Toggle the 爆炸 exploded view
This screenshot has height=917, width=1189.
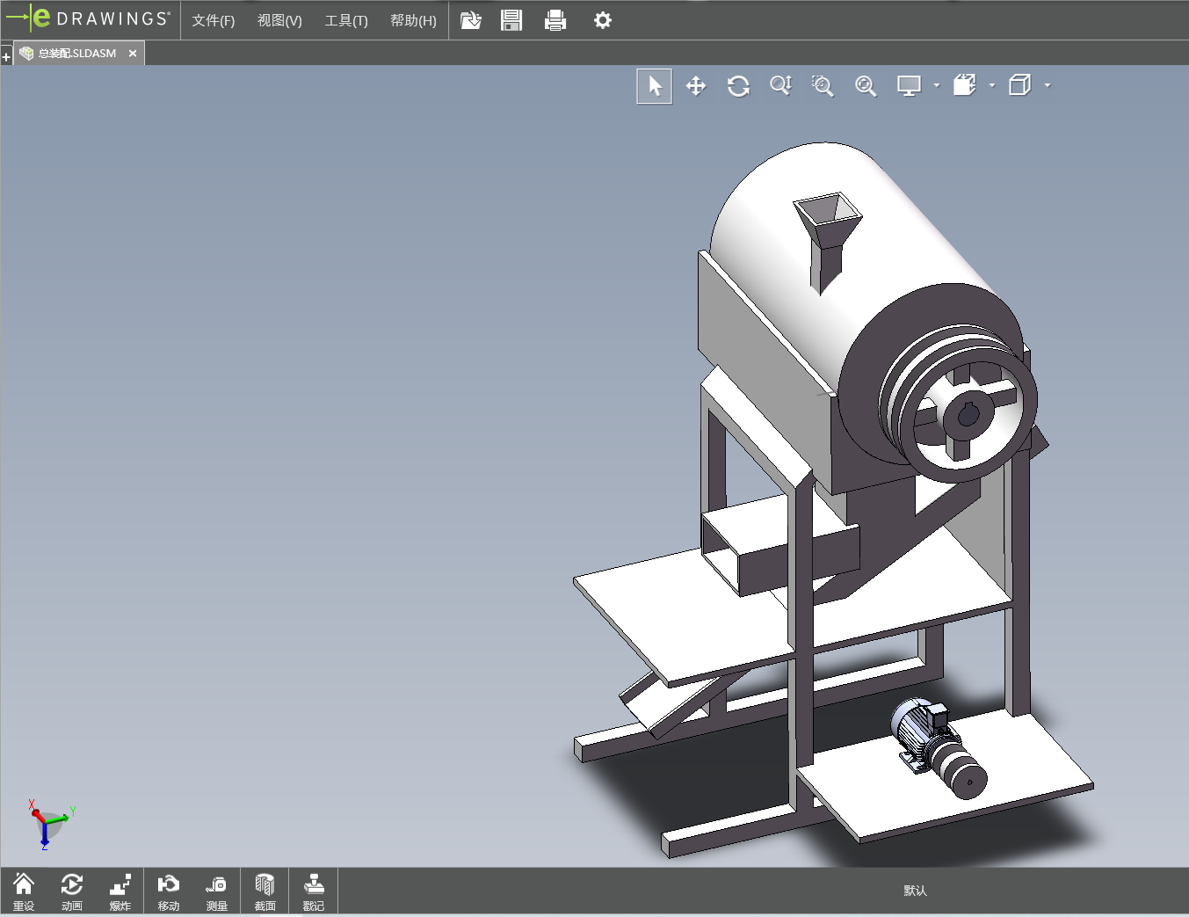120,891
